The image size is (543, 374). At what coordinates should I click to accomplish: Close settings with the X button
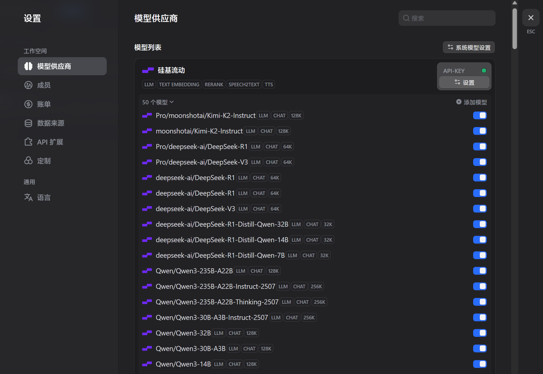click(531, 18)
